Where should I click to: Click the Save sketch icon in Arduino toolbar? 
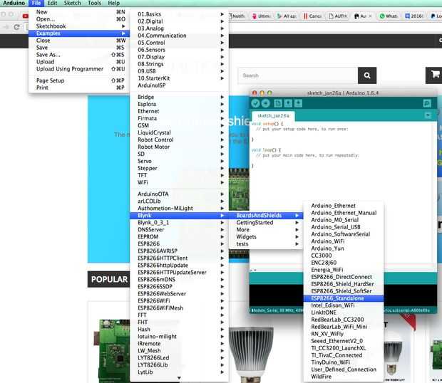(x=298, y=103)
